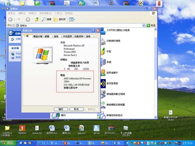Open 印表機和傳真 control panel item
The height and width of the screenshot is (146, 195).
110,41
